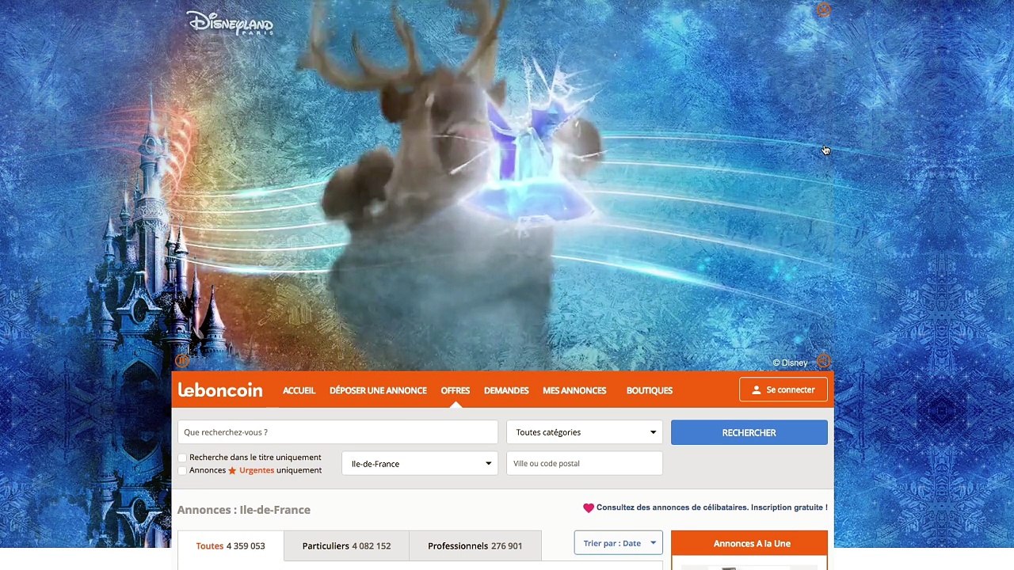This screenshot has width=1014, height=570.
Task: Click the RECHERCHER button
Action: 749,432
